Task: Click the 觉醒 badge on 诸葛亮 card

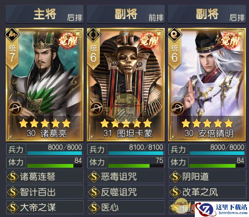Action: click(x=68, y=40)
